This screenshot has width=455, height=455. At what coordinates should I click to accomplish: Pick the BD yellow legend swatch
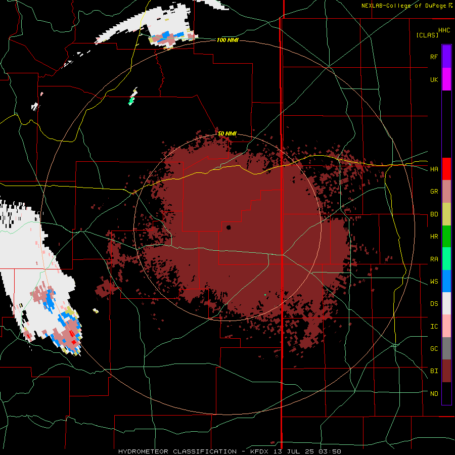[x=446, y=214]
